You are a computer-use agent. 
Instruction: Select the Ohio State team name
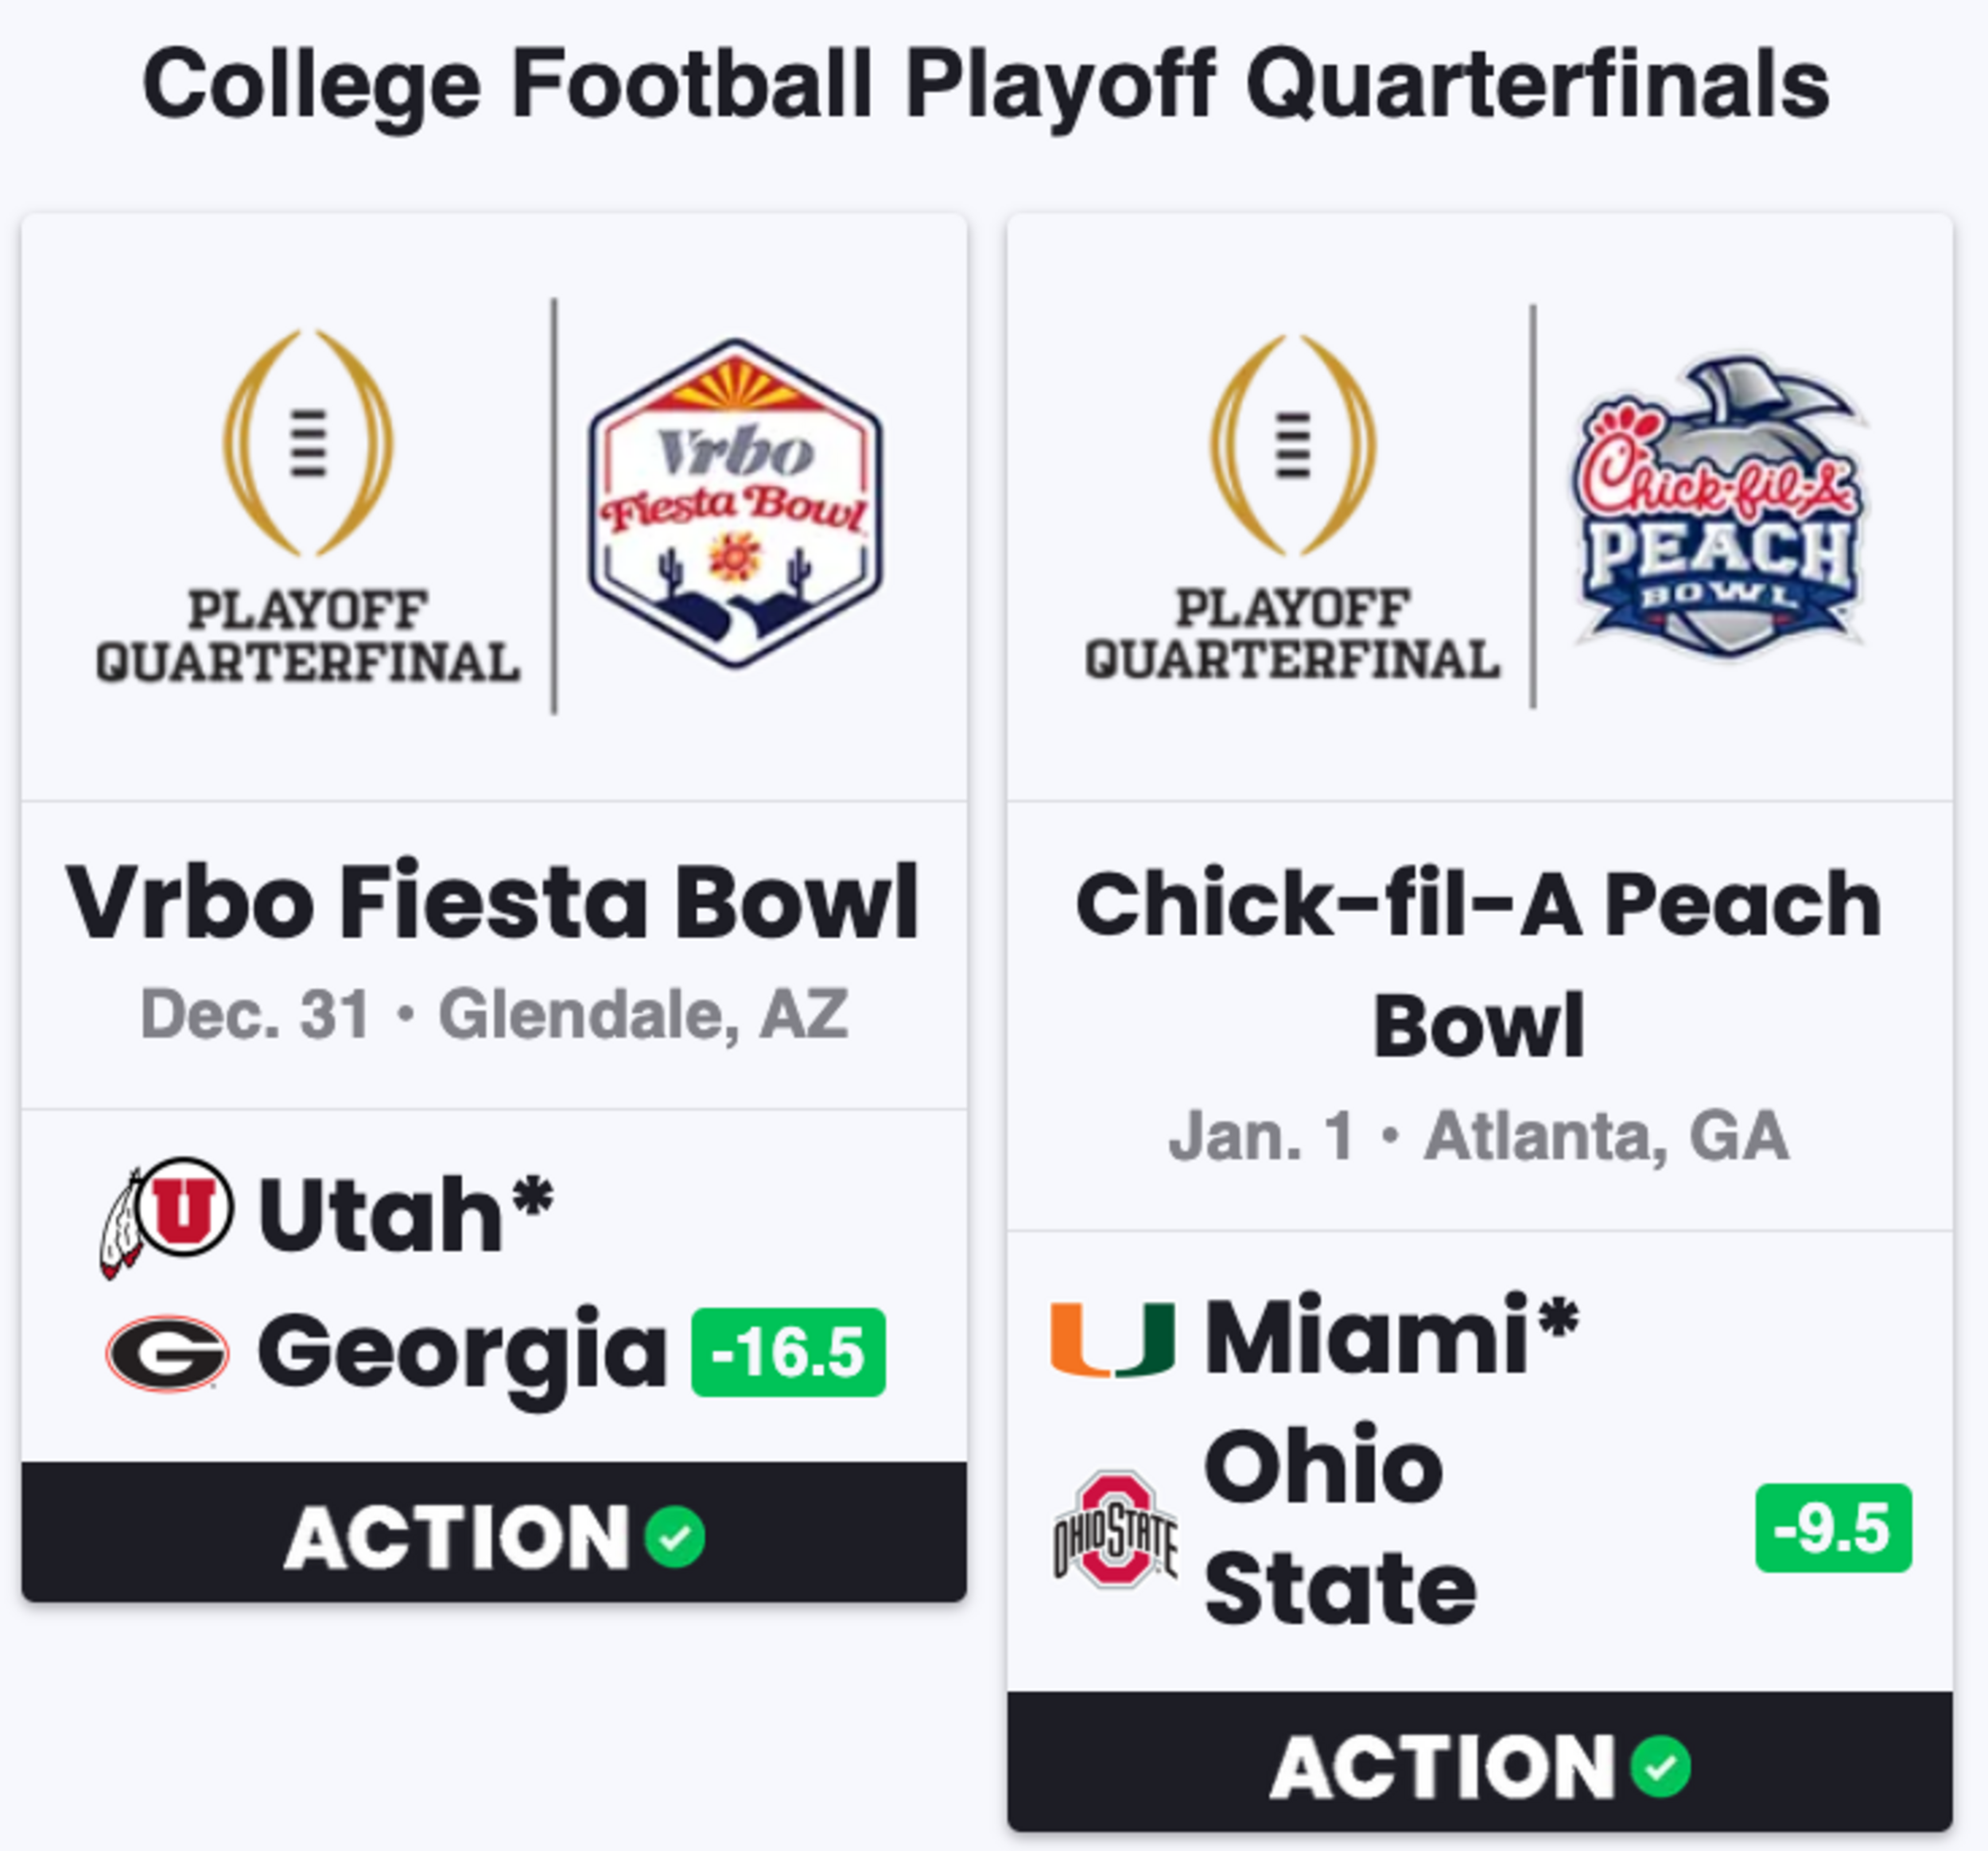1340,1526
